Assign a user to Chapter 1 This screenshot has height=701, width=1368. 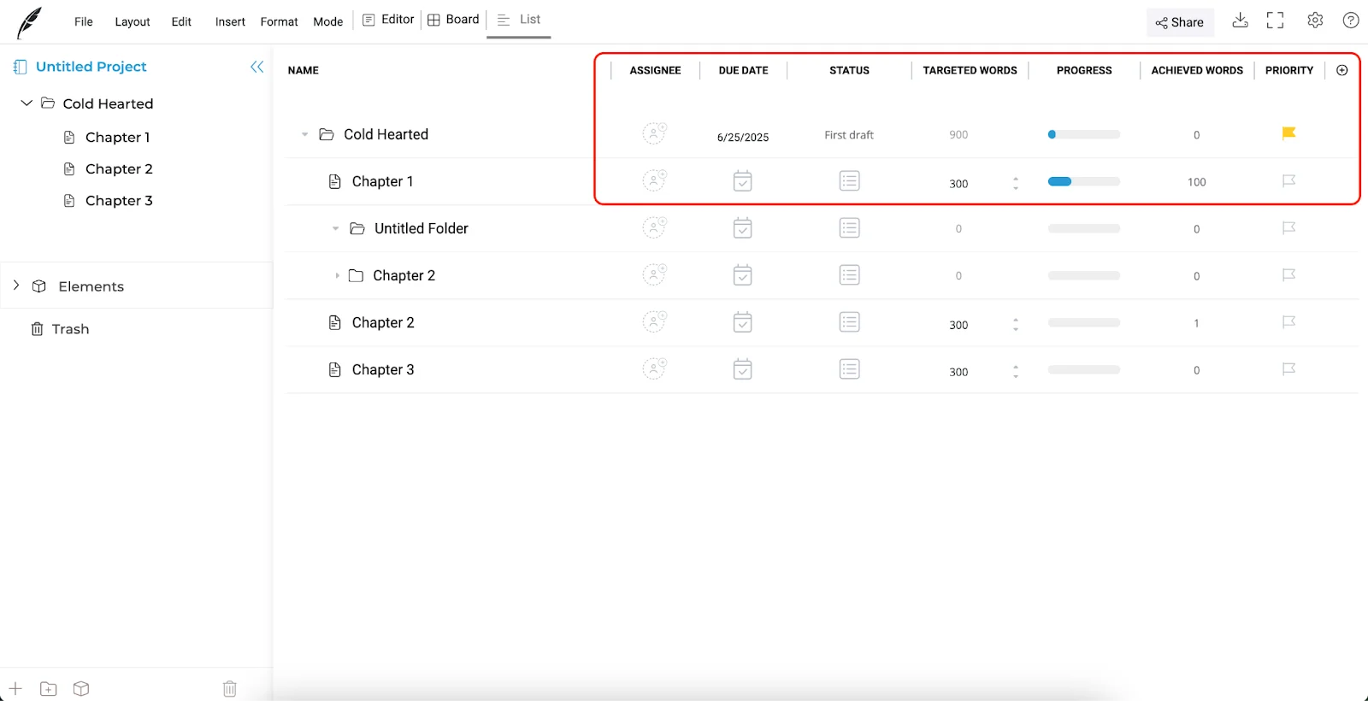point(654,180)
